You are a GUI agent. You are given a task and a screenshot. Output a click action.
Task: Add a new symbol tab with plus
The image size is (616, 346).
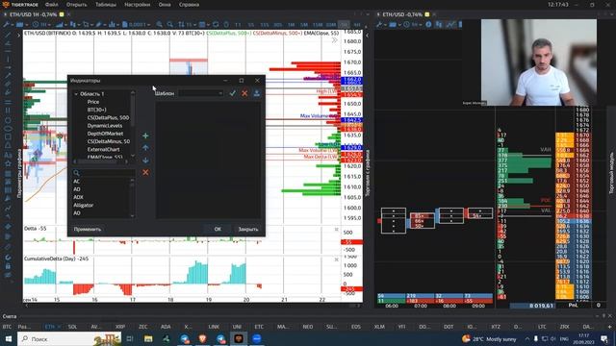coord(609,327)
